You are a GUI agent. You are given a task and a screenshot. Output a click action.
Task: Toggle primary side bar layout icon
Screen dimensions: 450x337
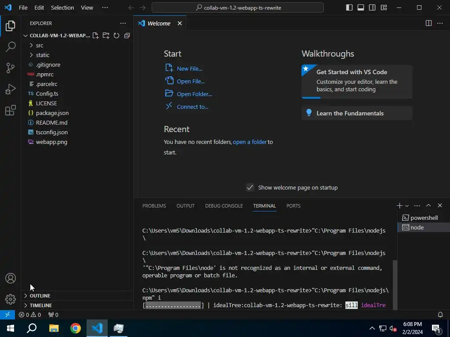pos(349,7)
